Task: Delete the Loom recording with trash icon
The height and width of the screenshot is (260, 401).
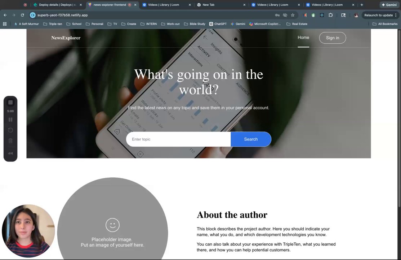Action: [x=10, y=141]
